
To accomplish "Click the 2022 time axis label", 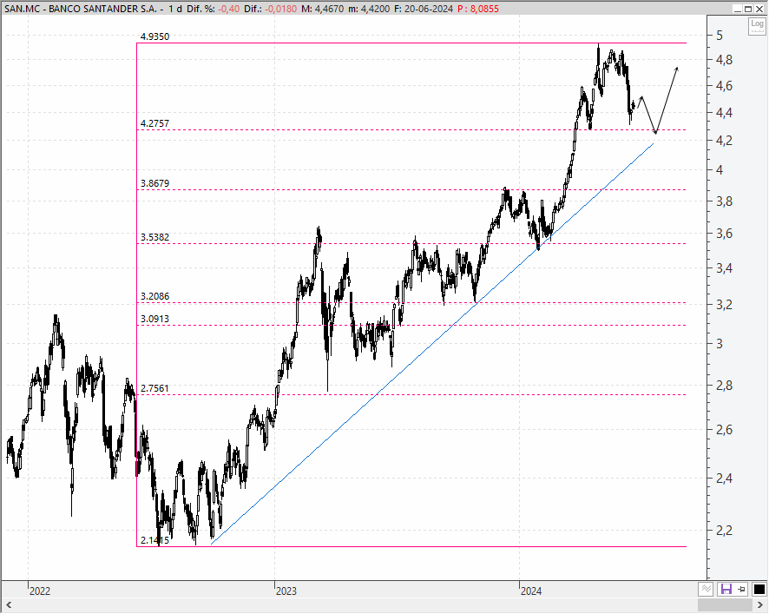I will [40, 591].
